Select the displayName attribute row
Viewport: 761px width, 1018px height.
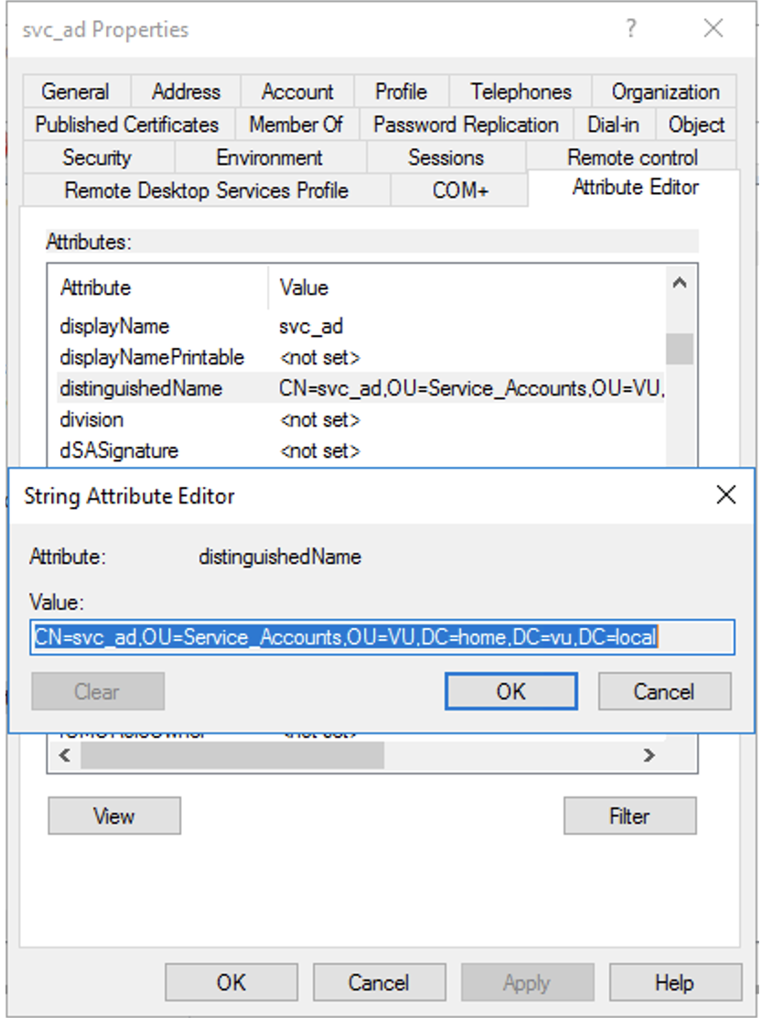tap(114, 326)
